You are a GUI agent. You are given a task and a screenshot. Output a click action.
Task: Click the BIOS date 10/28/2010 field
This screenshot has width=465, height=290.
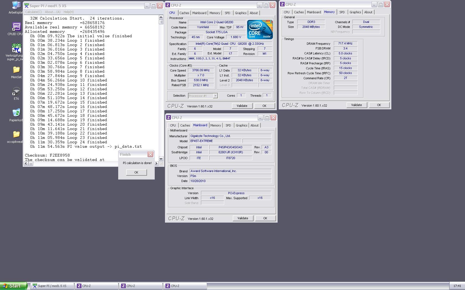click(x=230, y=181)
